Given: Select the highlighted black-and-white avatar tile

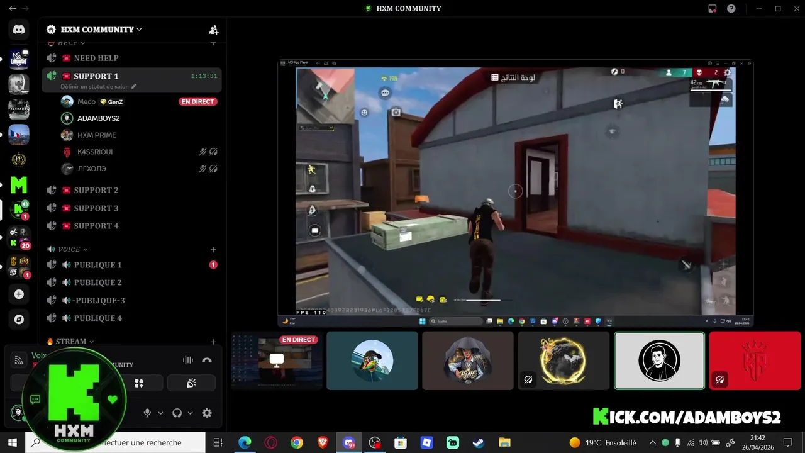Looking at the screenshot, I should [x=659, y=361].
